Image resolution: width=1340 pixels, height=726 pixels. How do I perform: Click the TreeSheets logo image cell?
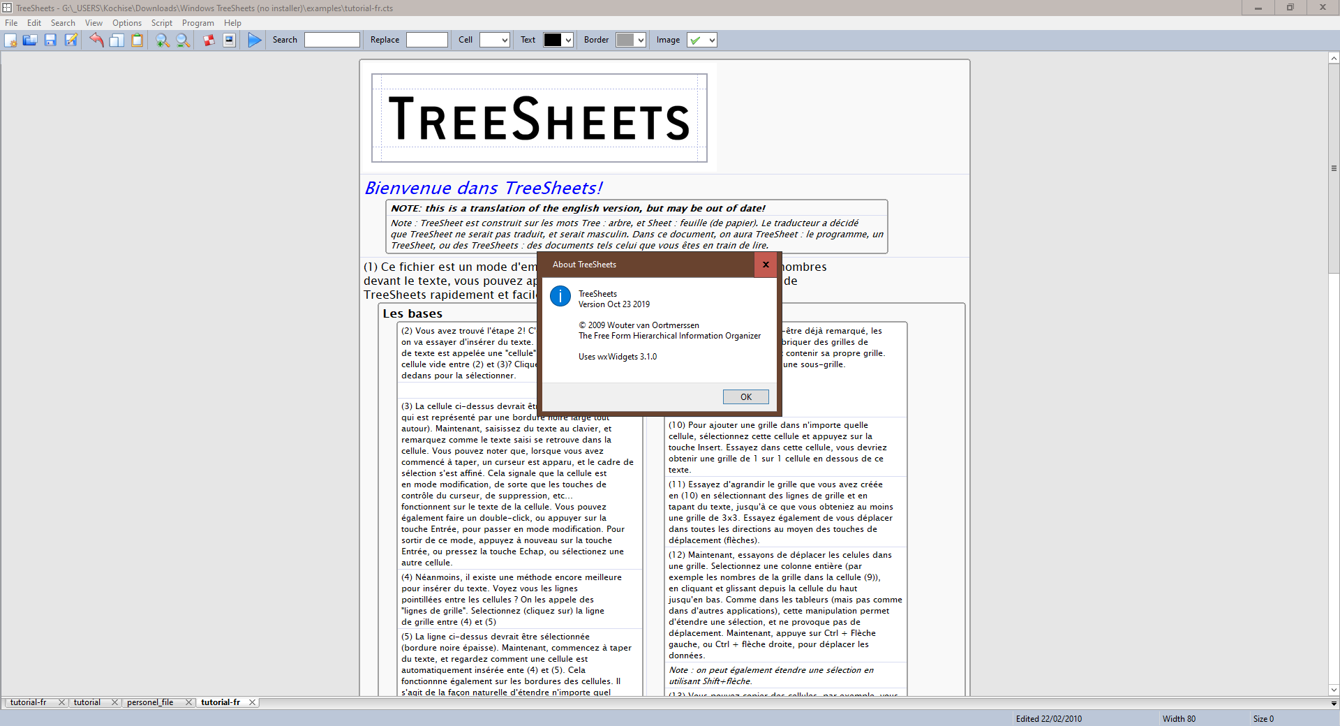pyautogui.click(x=539, y=118)
